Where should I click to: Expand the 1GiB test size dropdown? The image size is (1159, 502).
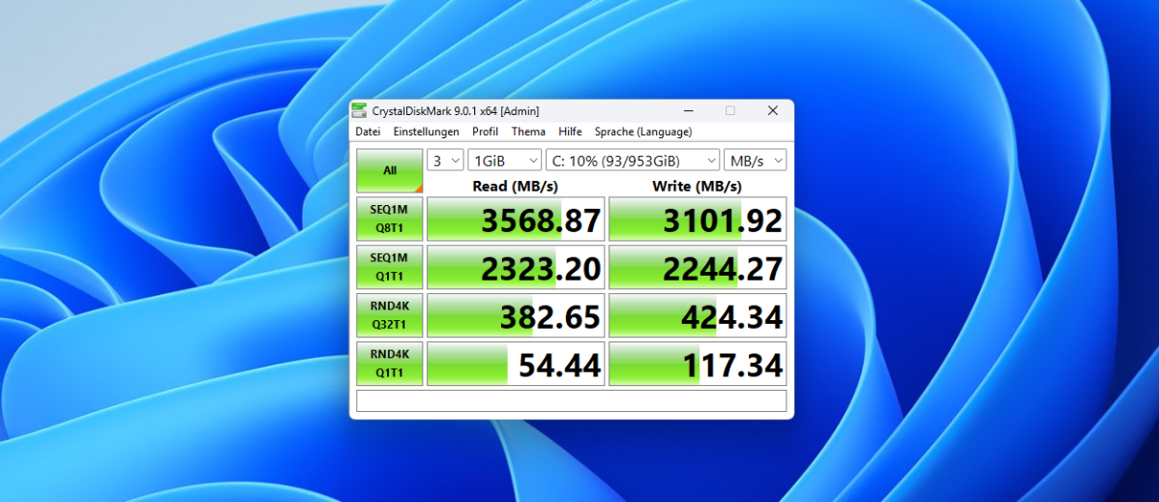504,161
